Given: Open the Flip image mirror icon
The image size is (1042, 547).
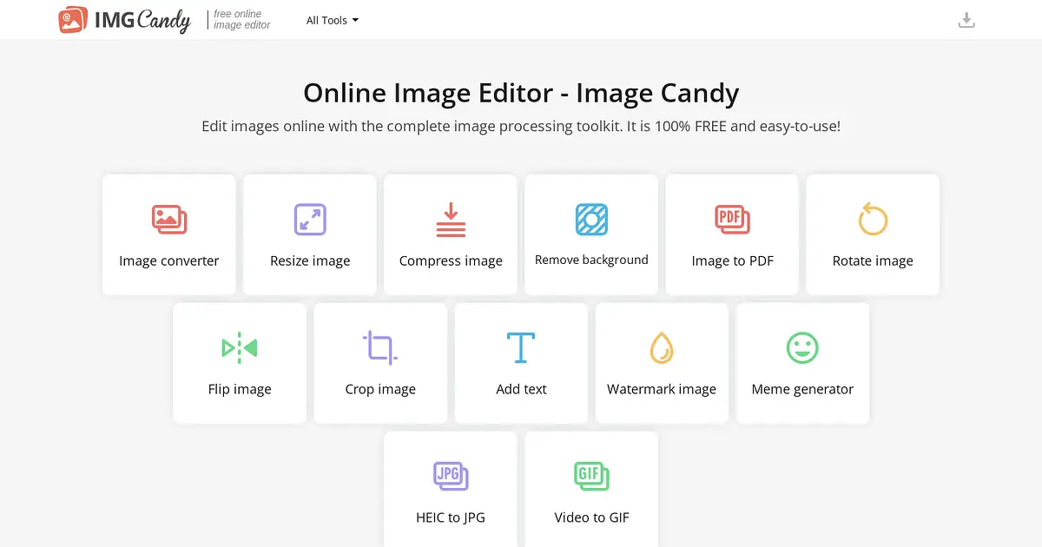Looking at the screenshot, I should click(240, 348).
